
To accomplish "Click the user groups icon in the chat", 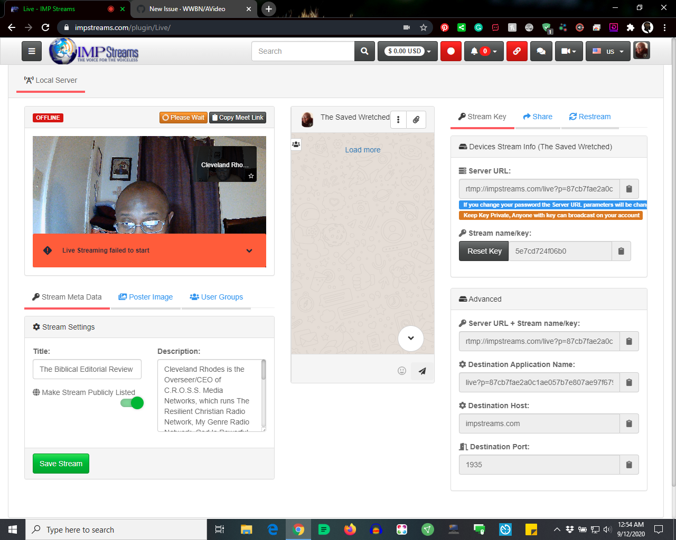I will coord(296,144).
